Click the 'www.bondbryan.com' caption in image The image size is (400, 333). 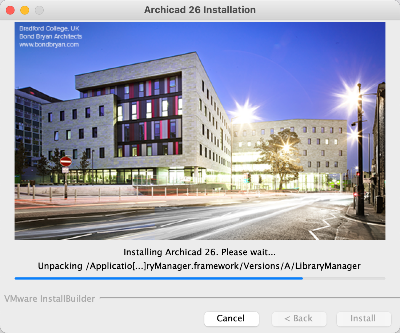(49, 44)
